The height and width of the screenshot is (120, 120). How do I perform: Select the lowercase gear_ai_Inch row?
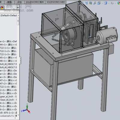click(8, 97)
